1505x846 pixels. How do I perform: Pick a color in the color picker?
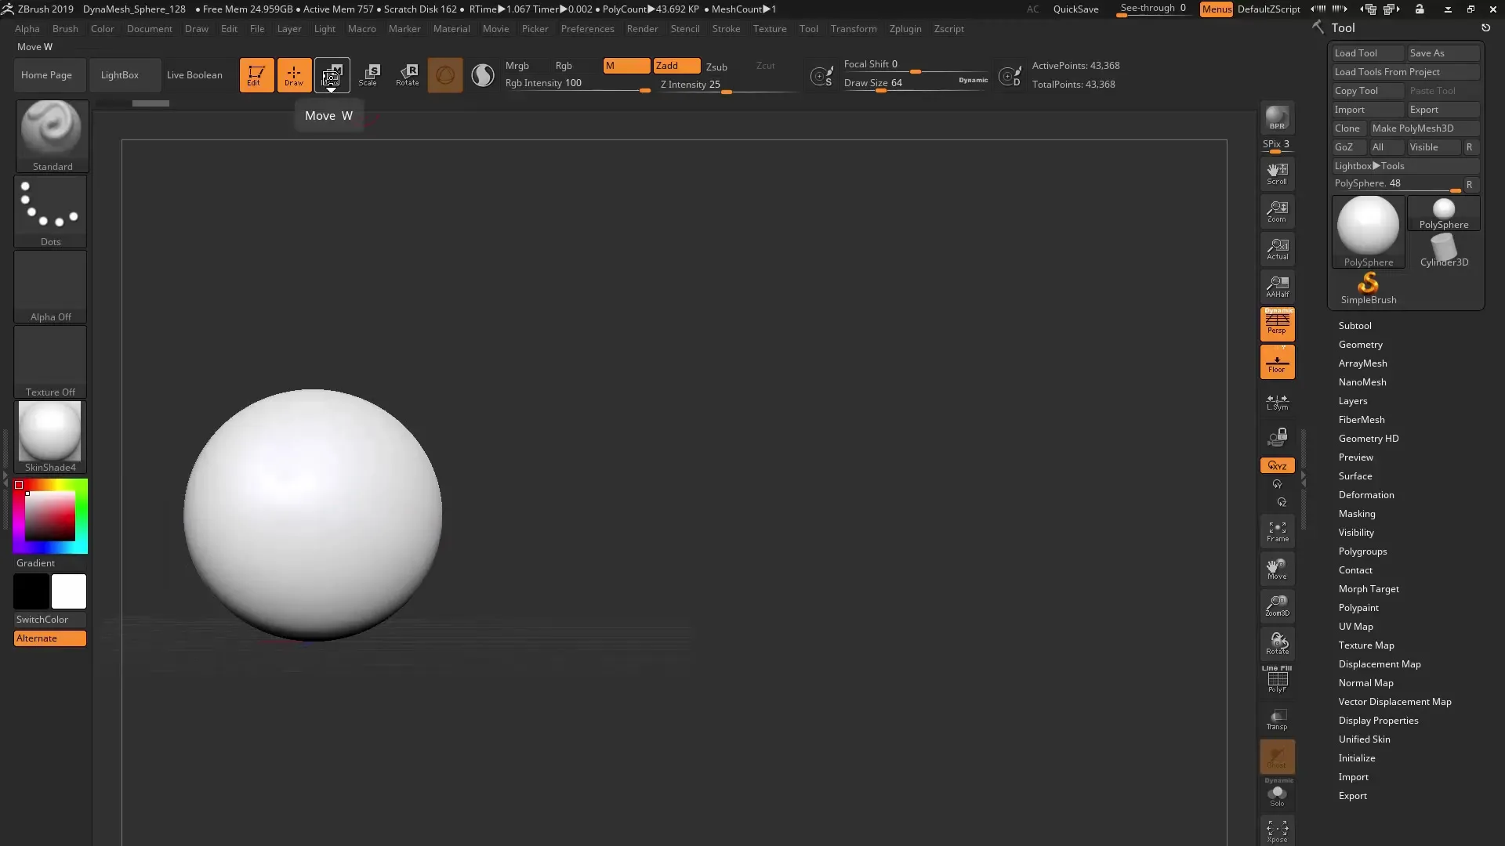point(50,516)
